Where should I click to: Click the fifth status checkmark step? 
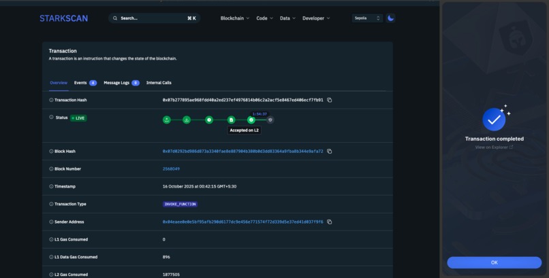251,120
